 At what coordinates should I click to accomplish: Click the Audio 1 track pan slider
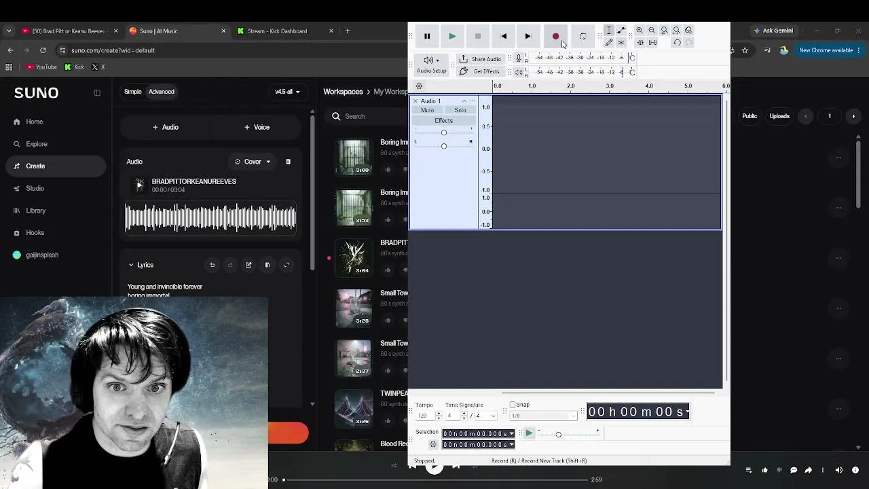click(444, 146)
